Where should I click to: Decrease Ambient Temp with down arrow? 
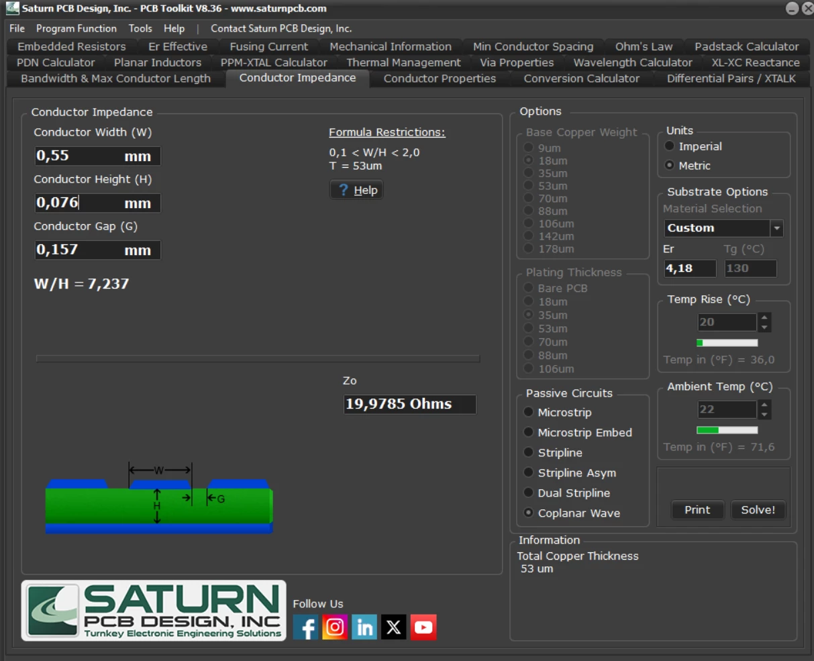point(764,414)
